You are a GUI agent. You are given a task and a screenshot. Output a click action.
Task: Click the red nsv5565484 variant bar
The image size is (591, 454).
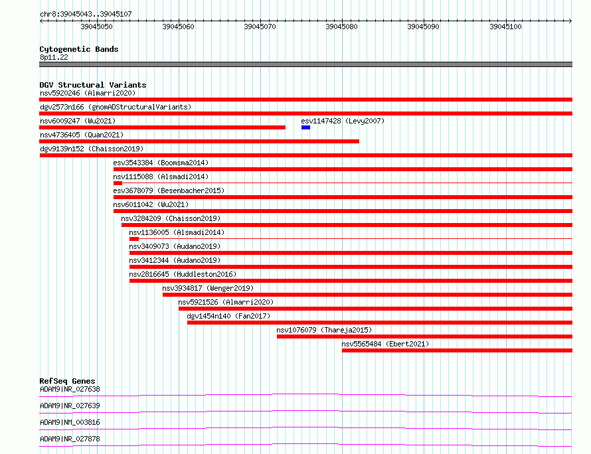[x=458, y=350]
